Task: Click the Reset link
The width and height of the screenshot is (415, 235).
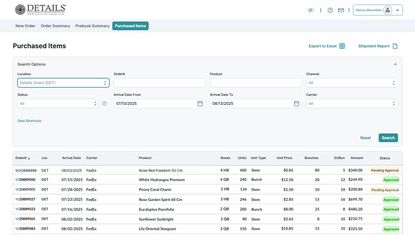Action: tap(365, 138)
